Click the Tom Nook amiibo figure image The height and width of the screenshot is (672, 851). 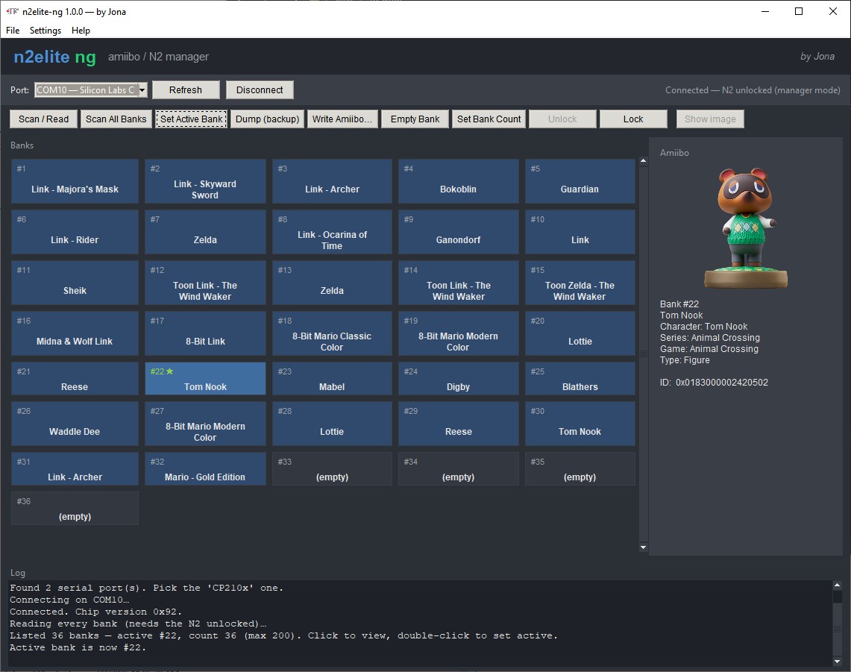pos(746,227)
